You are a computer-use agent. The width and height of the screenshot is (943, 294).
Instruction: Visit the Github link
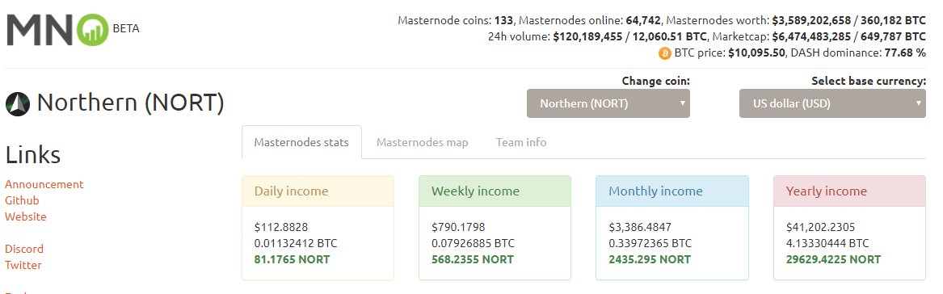23,201
